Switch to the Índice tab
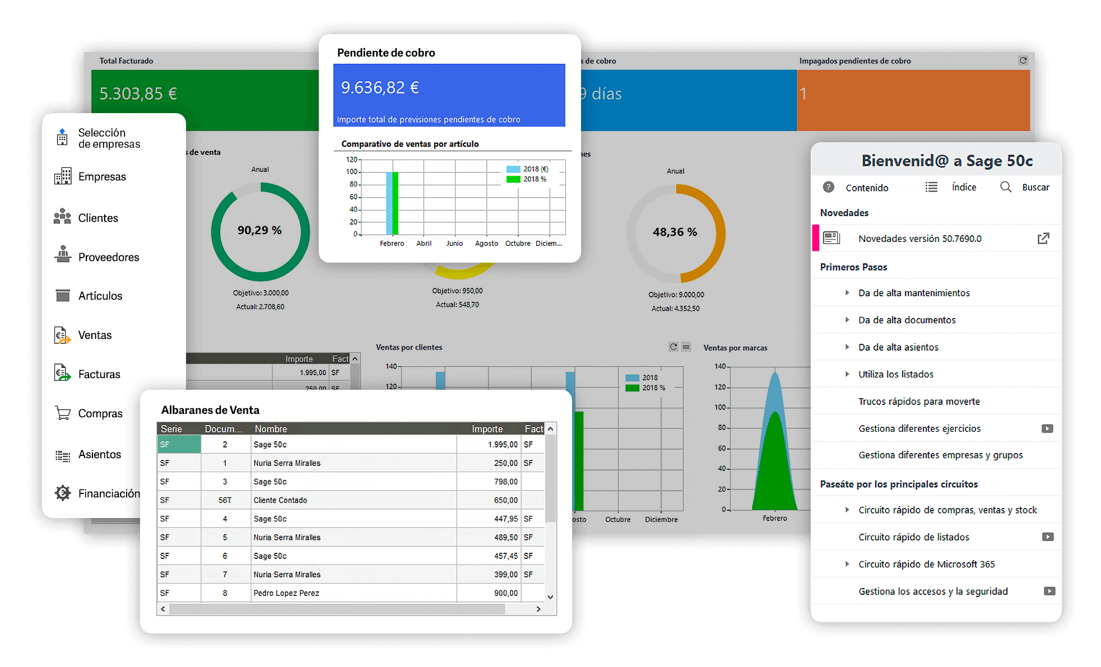Image resolution: width=1101 pixels, height=667 pixels. pyautogui.click(x=963, y=187)
